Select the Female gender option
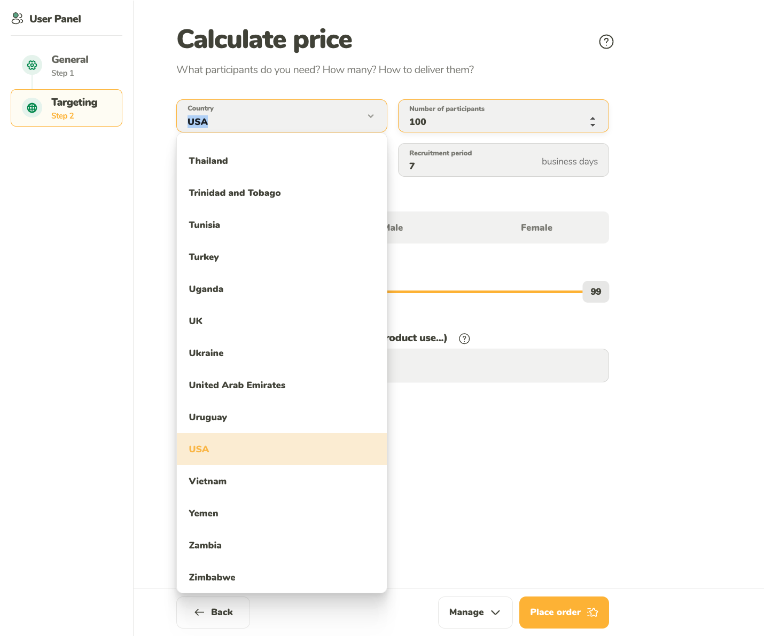 pos(536,227)
